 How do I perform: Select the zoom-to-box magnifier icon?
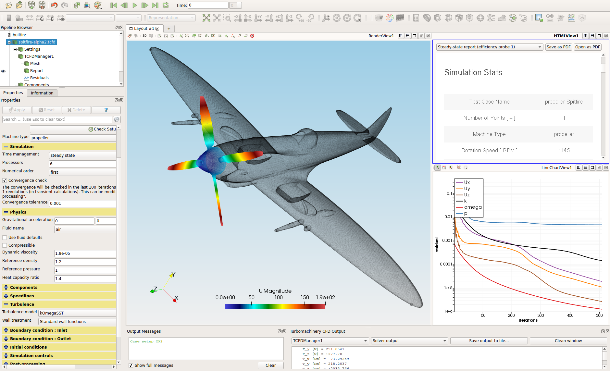228,18
